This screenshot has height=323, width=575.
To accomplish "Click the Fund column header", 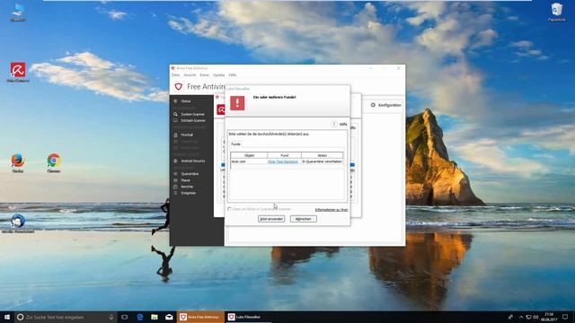I will tap(285, 155).
